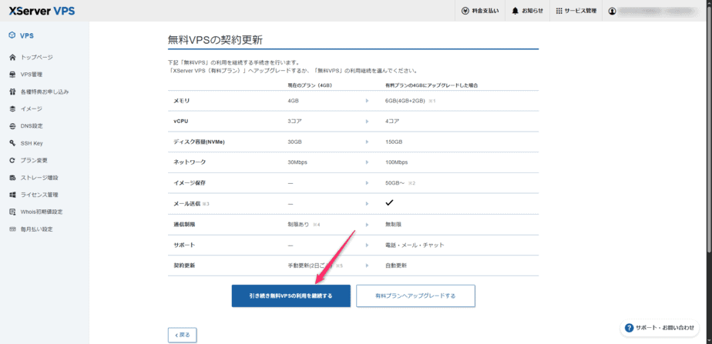Open プラン変更 in sidebar
712x344 pixels.
[34, 160]
